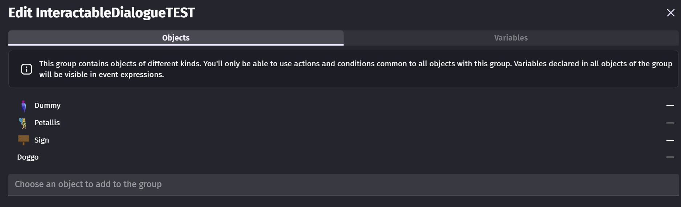681x207 pixels.
Task: Click the info icon in the notice banner
Action: (26, 69)
